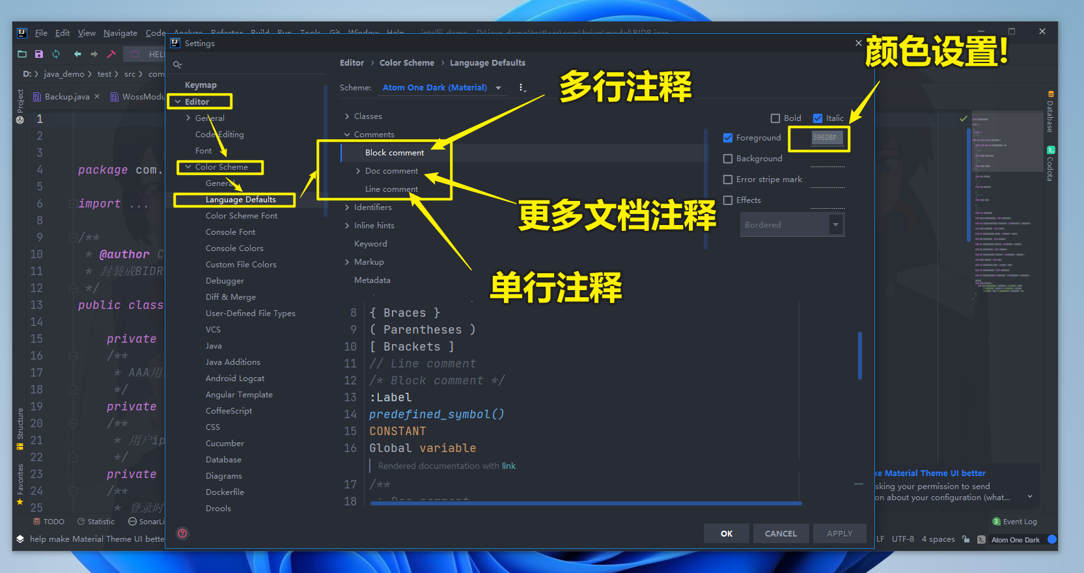Toggle the Italic checkbox

coord(818,118)
